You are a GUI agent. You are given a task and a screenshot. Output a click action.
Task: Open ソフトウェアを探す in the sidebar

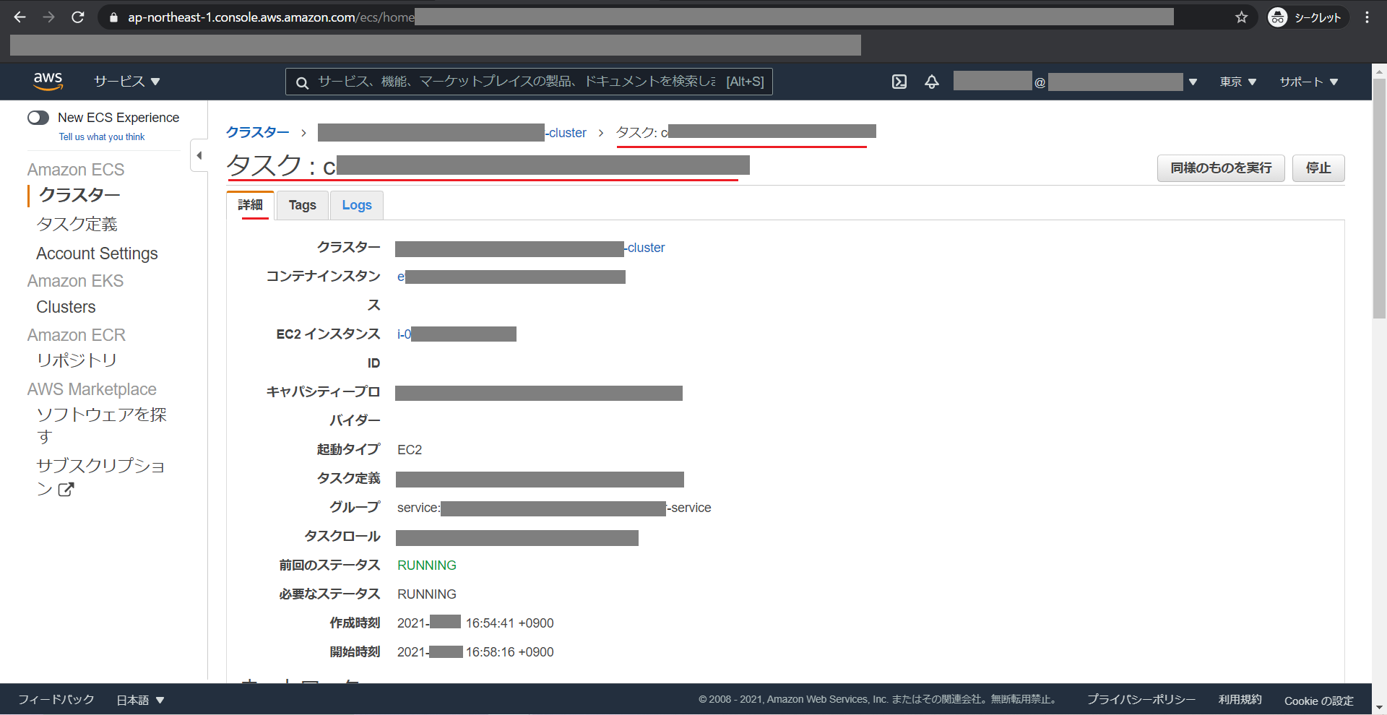101,425
